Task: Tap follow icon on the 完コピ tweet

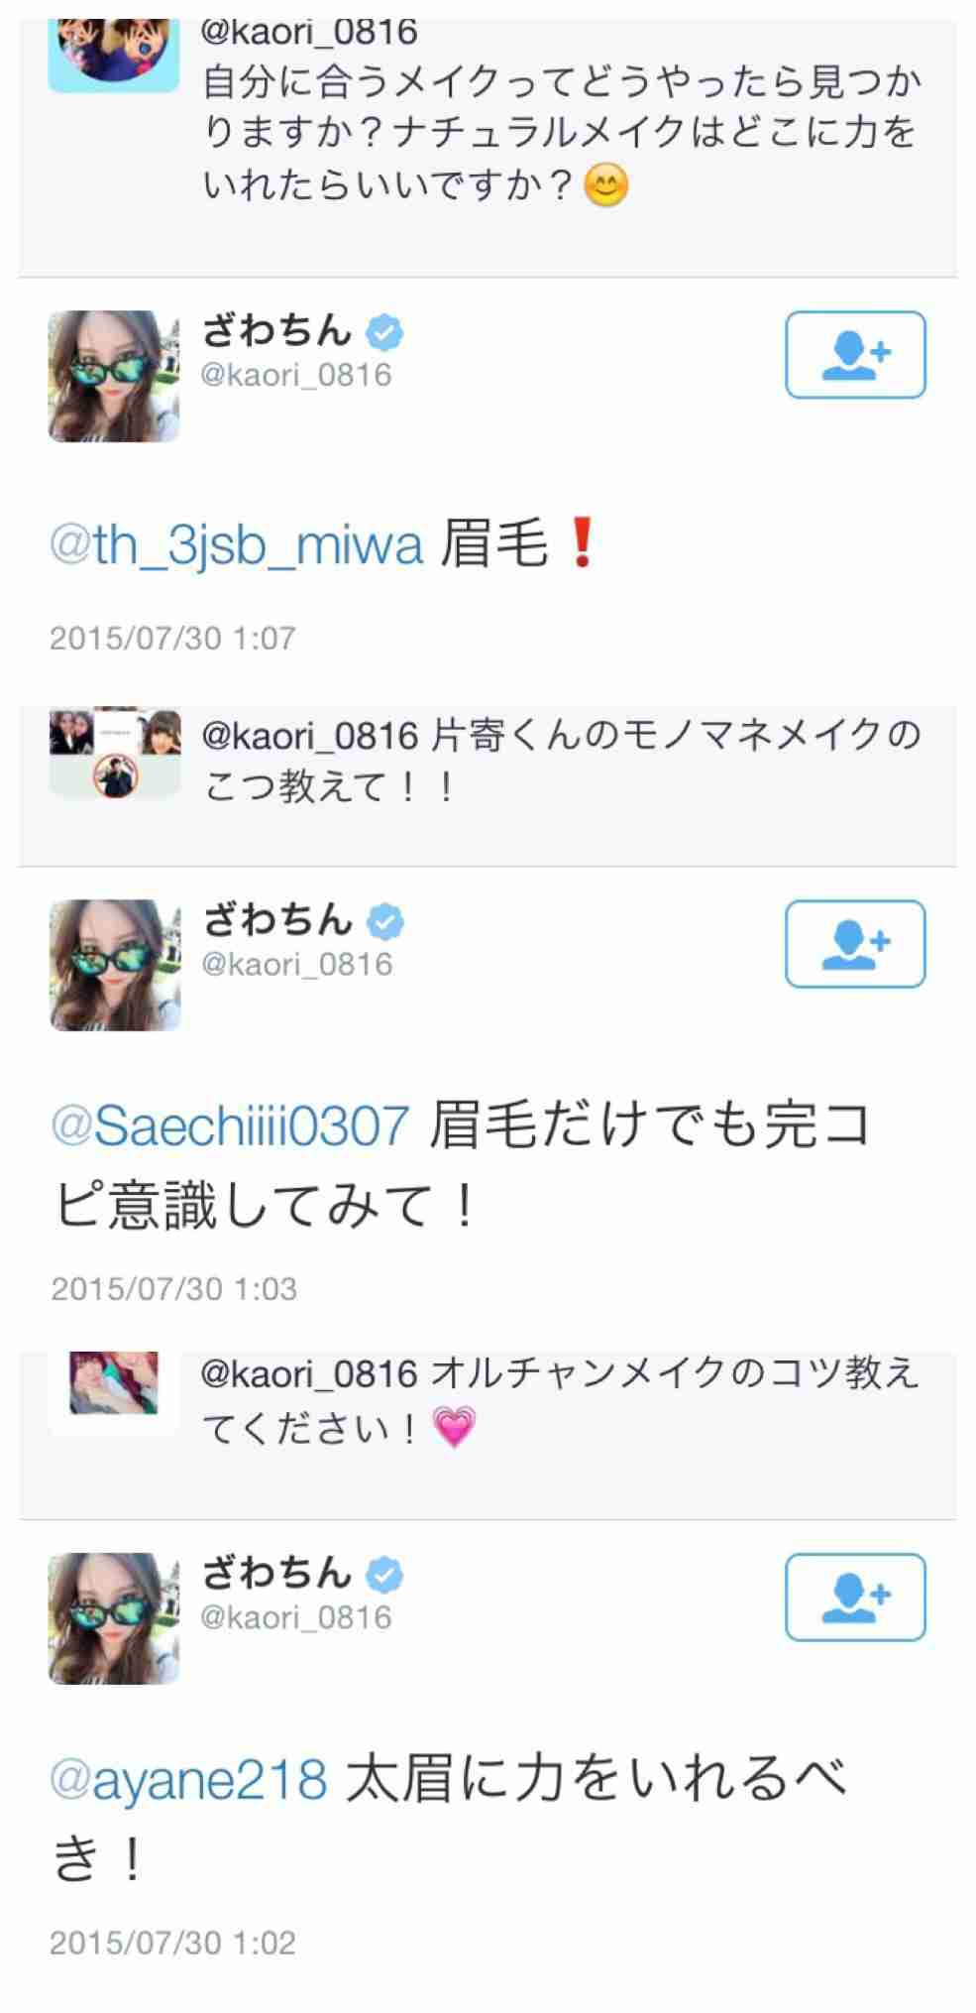Action: [855, 944]
